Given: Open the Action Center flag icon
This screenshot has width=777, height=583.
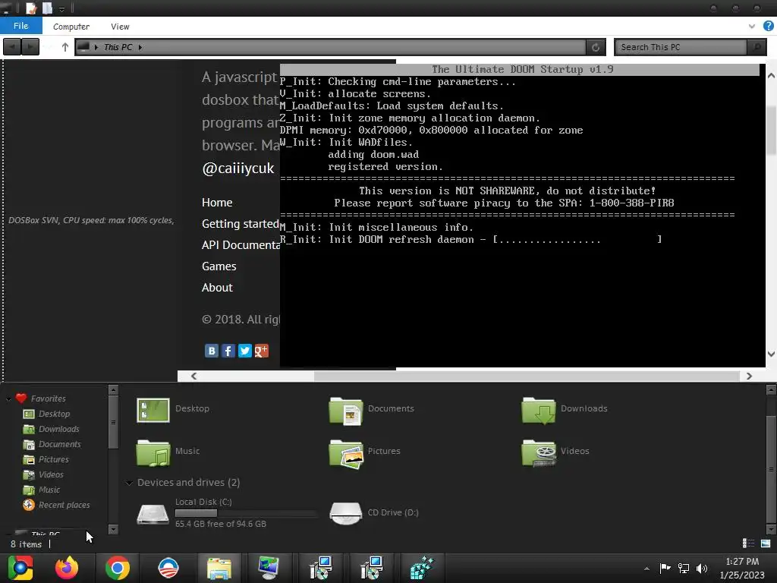Looking at the screenshot, I should click(665, 568).
